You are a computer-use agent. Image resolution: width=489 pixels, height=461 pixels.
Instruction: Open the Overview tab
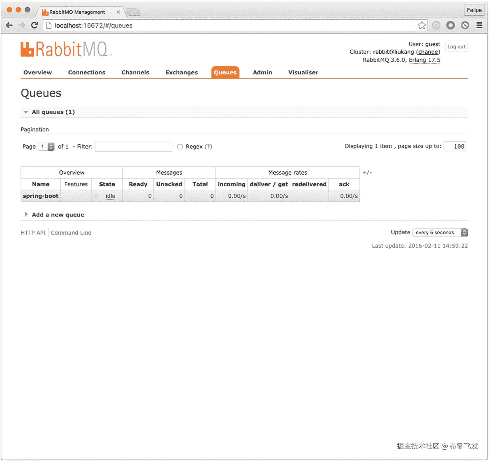coord(38,72)
